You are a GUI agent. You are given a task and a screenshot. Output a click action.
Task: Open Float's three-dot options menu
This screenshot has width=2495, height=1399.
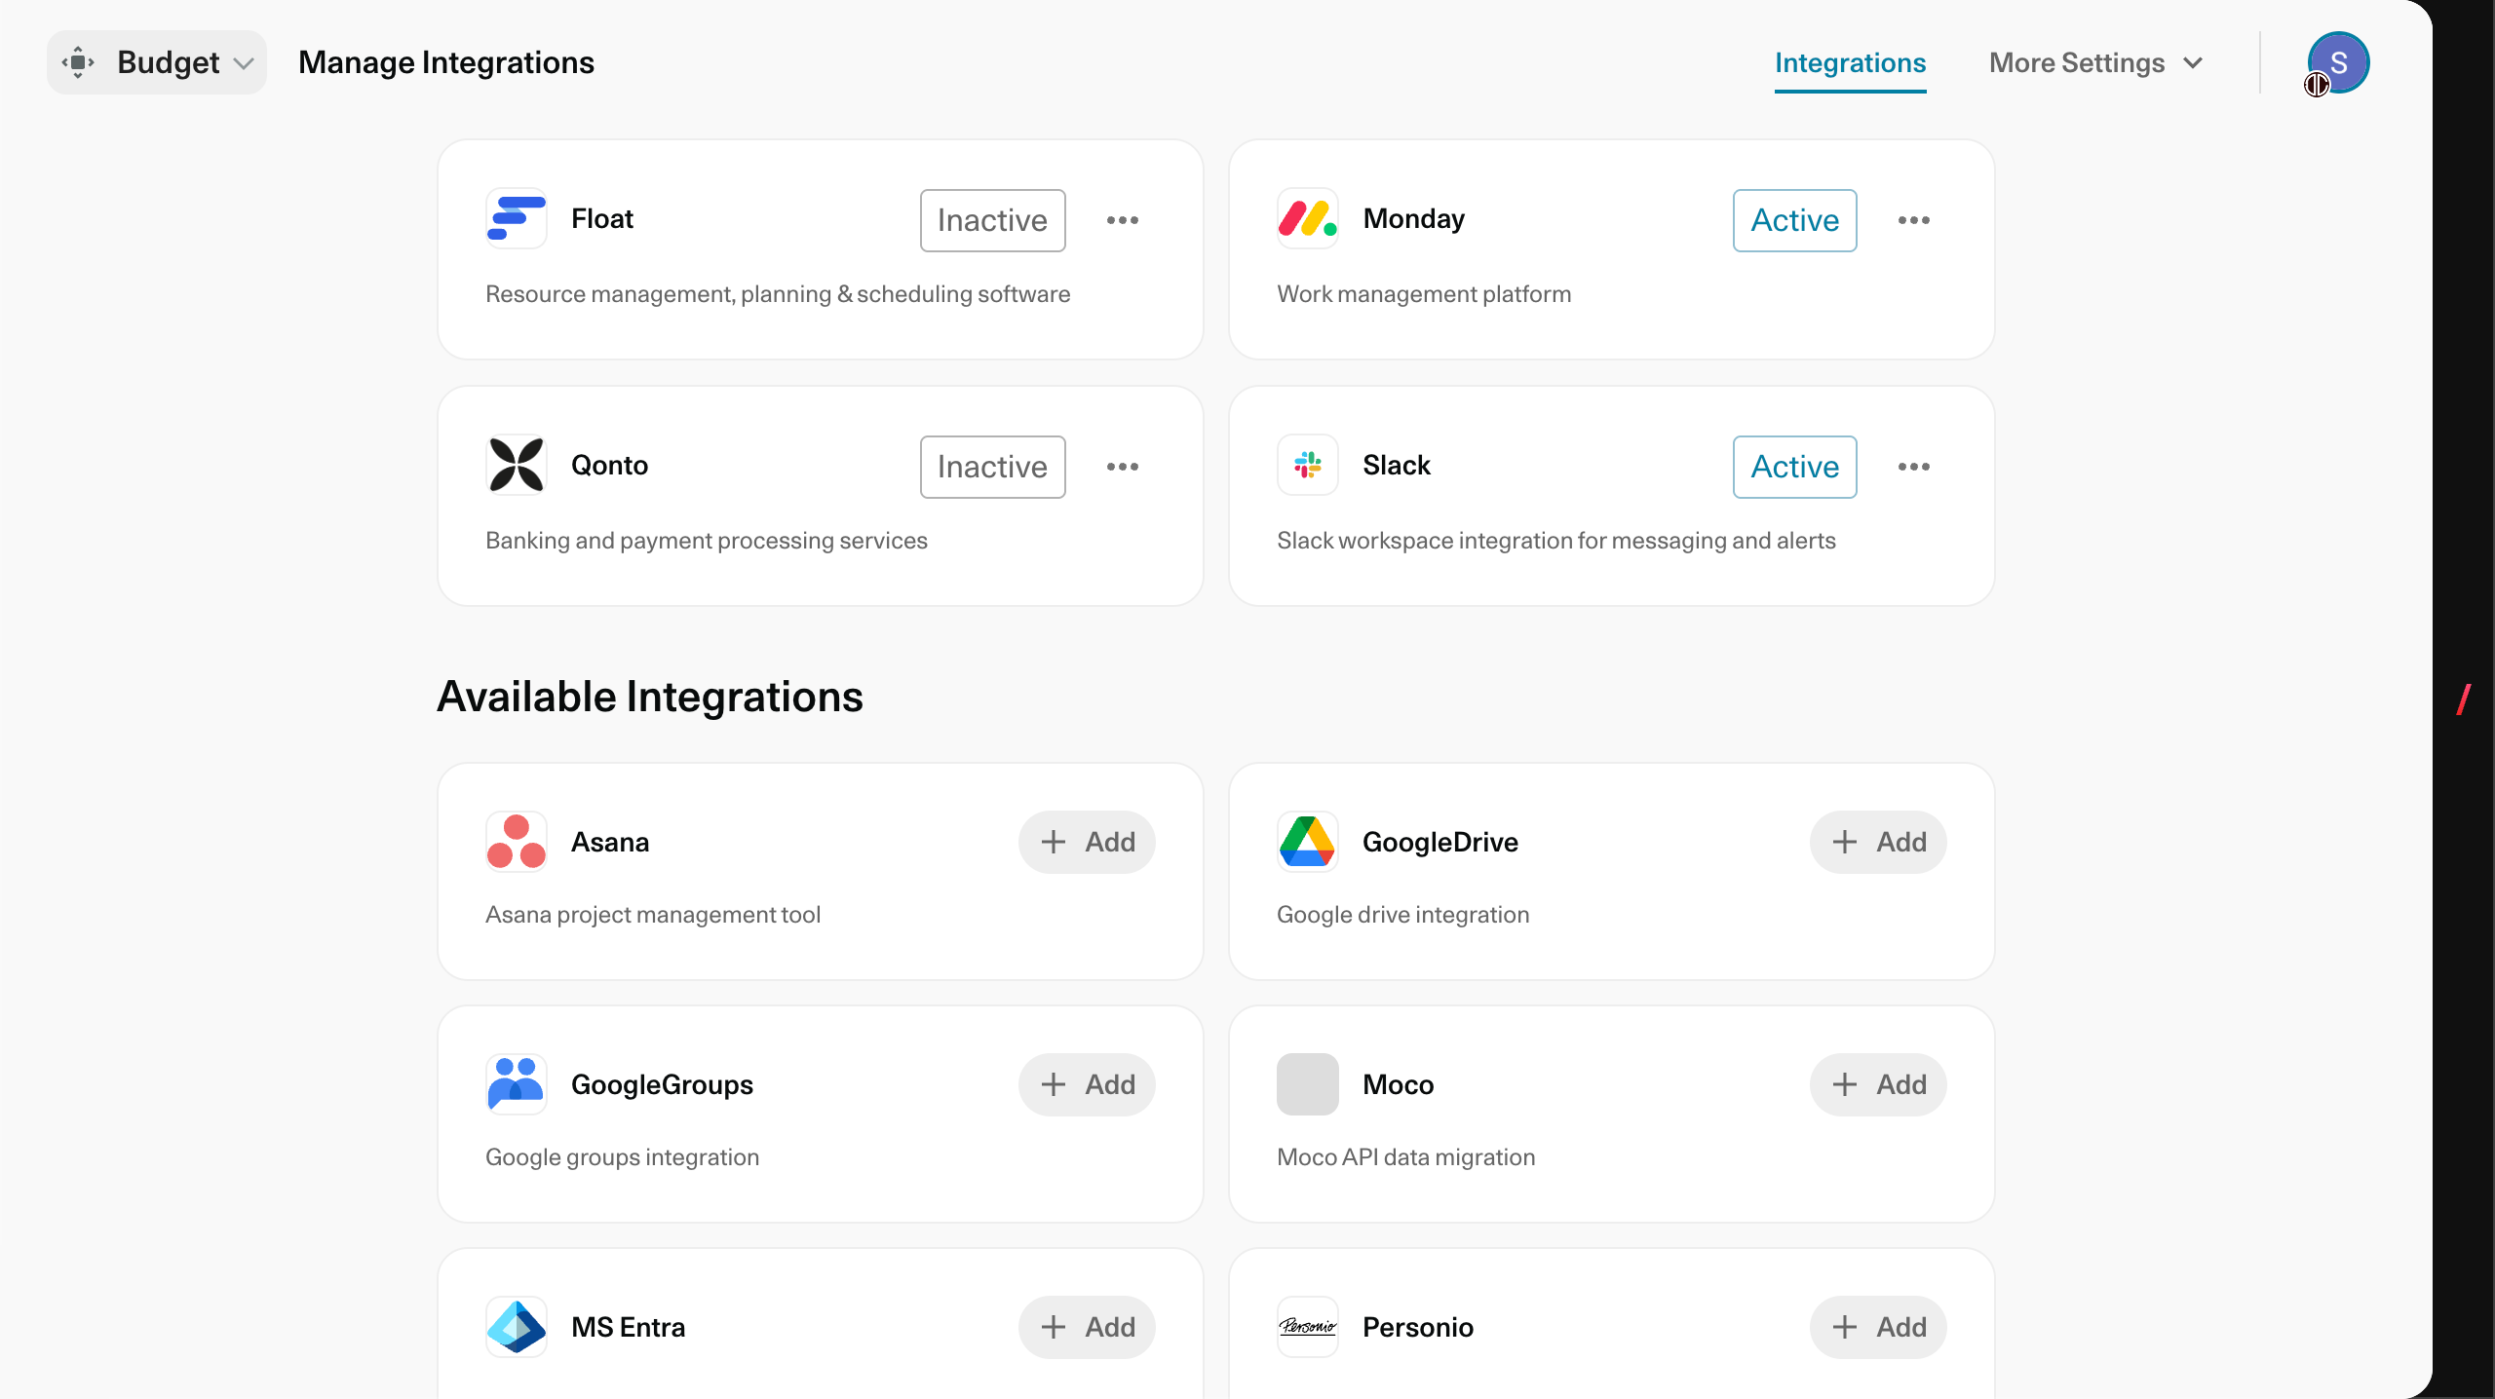coord(1122,220)
